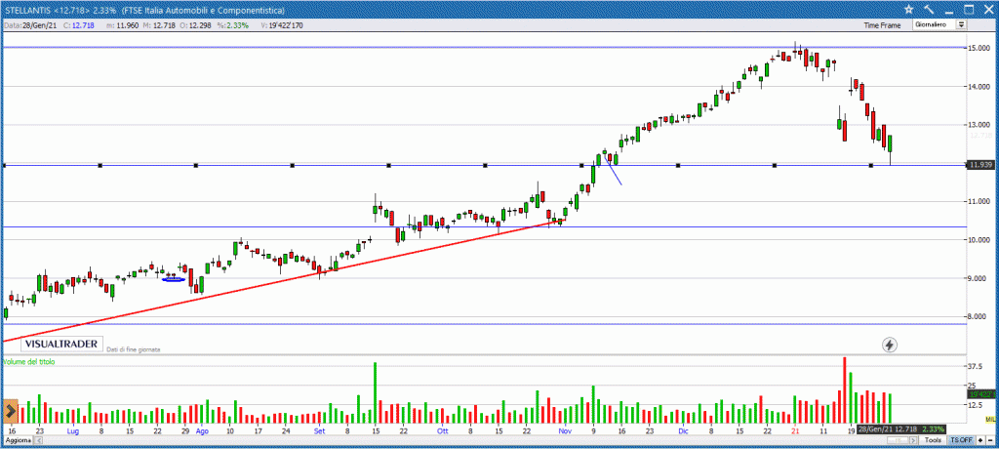Click the 37.5 volume axis label
Viewport: 999px width, 449px height.
[976, 367]
